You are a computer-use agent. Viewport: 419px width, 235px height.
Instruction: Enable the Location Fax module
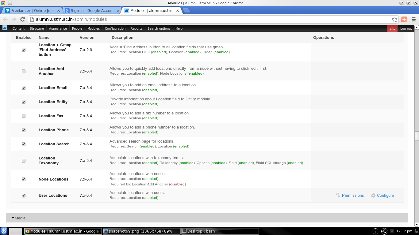point(24,116)
